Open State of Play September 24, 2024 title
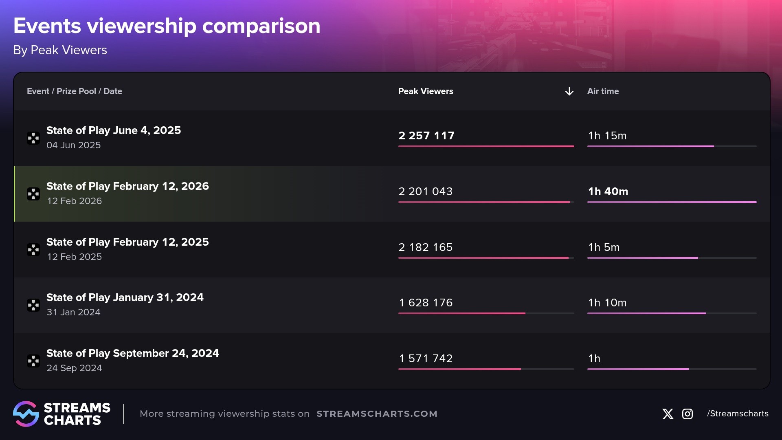The height and width of the screenshot is (440, 782). click(132, 353)
